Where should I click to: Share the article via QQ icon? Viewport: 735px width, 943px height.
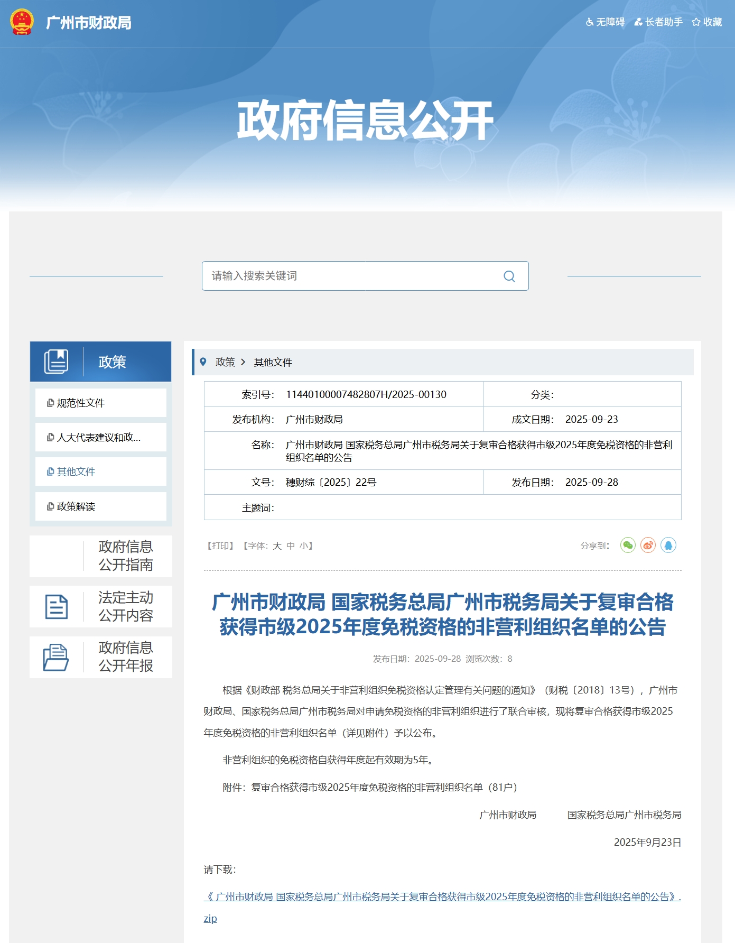668,545
